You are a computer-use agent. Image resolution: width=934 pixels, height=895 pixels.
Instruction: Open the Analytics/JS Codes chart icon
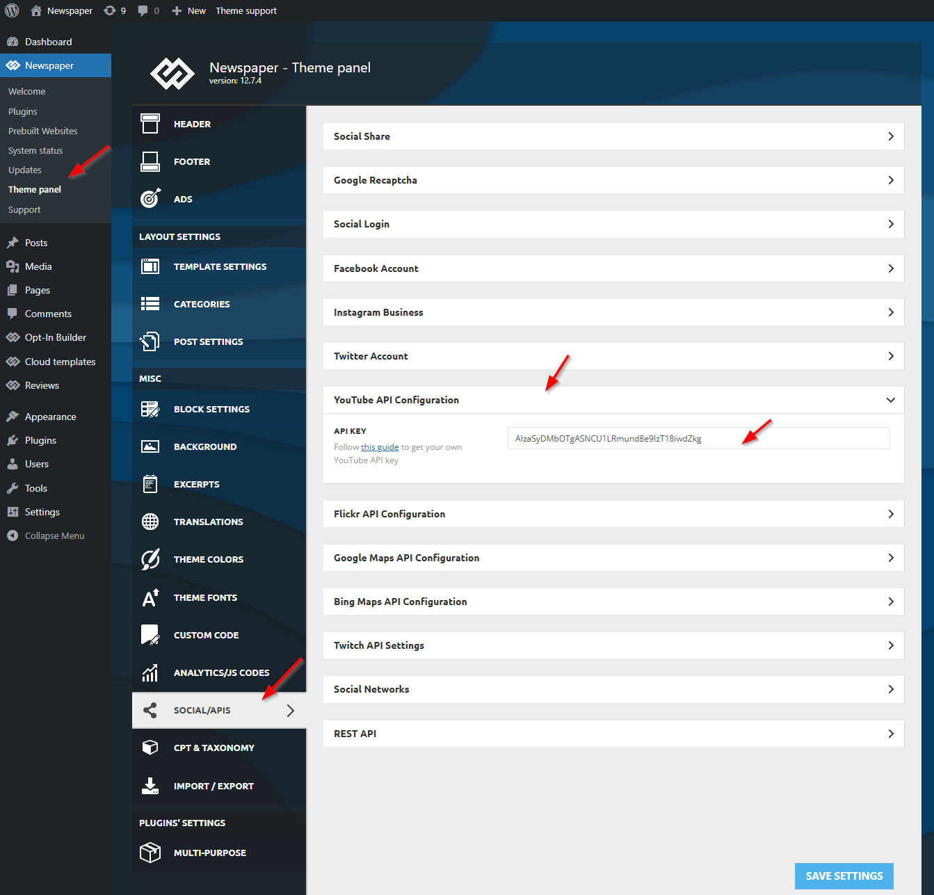point(150,672)
